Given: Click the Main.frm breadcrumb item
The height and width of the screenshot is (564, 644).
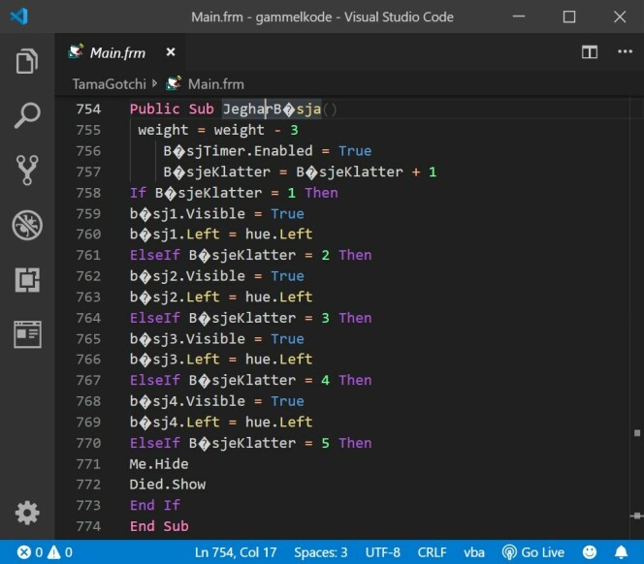Looking at the screenshot, I should coord(215,84).
